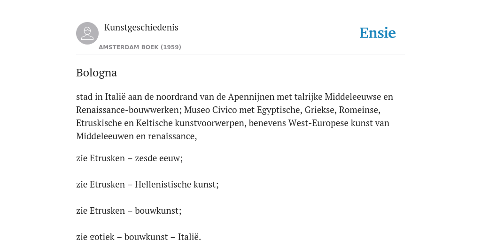Viewport: 481px width, 240px height.
Task: Click the AMSTERDAM BOEK (1959) source label
Action: (140, 47)
